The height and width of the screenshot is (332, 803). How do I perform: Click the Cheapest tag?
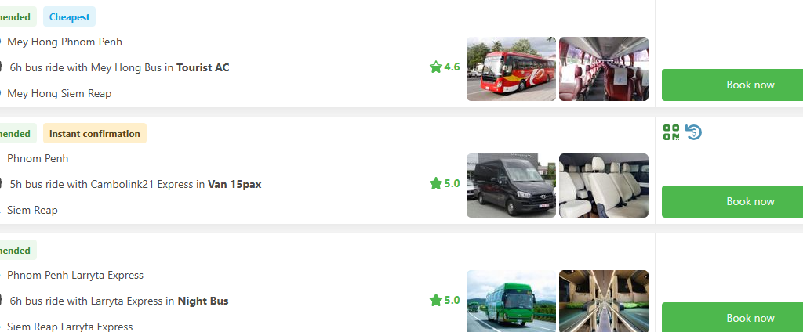click(x=69, y=17)
